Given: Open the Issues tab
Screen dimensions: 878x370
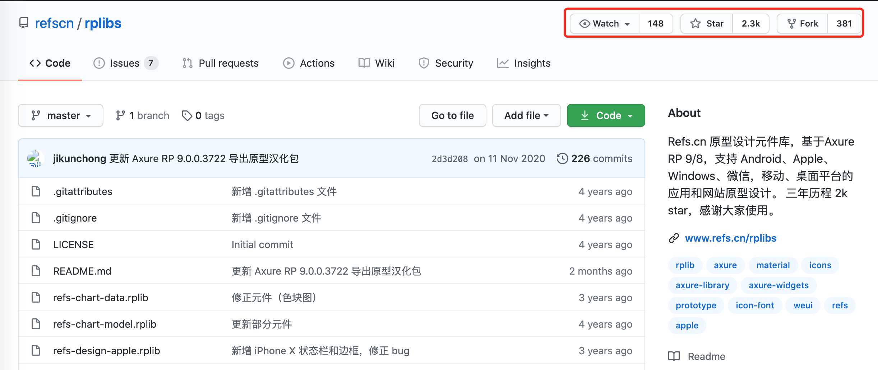Looking at the screenshot, I should pos(126,63).
